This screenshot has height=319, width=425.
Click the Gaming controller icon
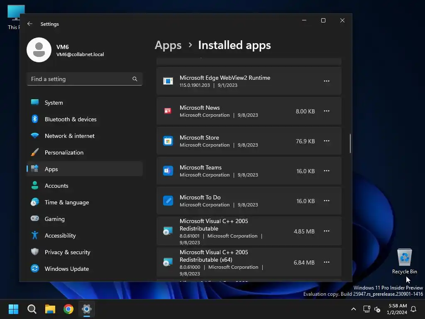(x=35, y=218)
